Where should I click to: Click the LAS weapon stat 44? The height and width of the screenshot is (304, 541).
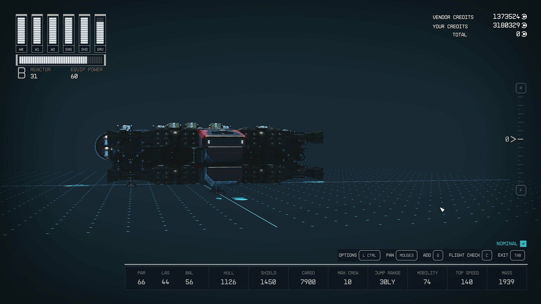[x=165, y=278]
